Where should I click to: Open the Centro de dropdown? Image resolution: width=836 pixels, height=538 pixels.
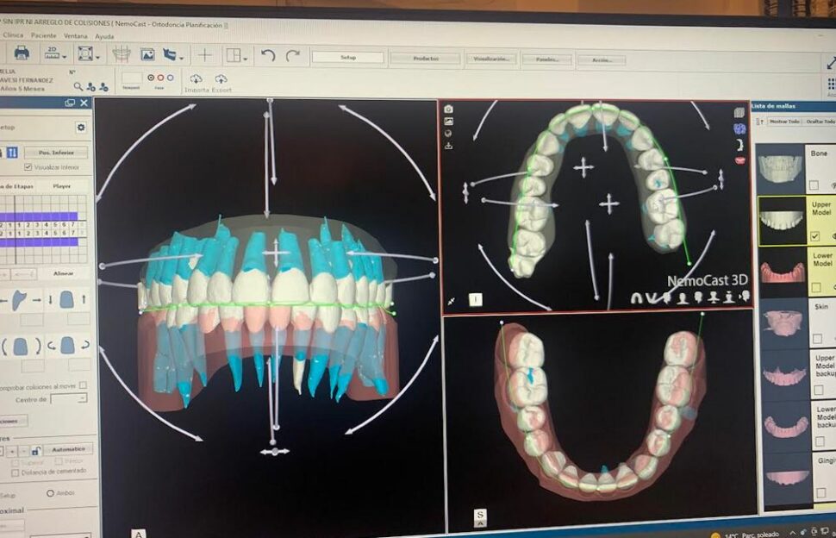(83, 398)
